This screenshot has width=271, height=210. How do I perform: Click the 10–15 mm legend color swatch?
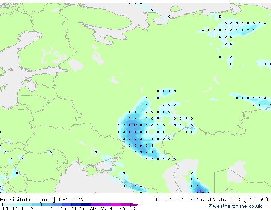(57, 204)
